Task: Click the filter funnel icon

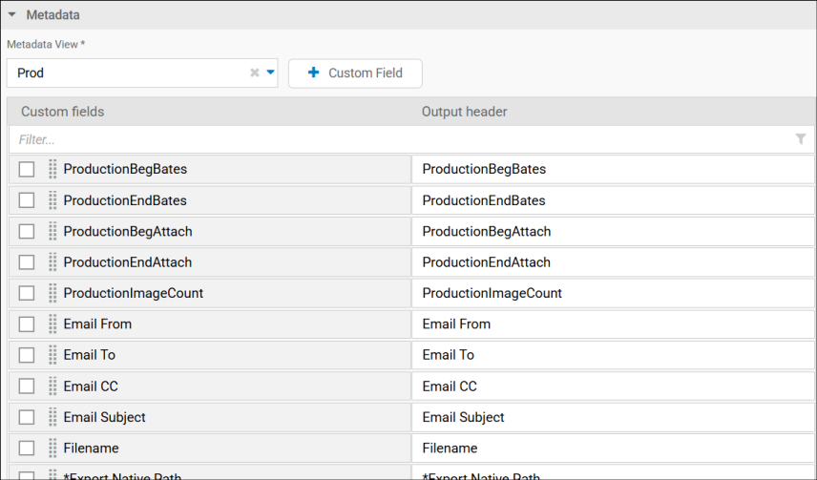Action: coord(801,138)
